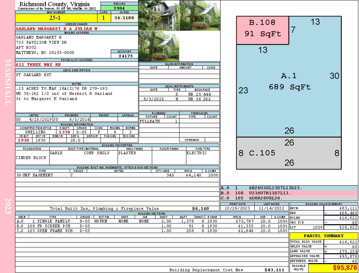The width and height of the screenshot is (359, 273).
Task: Click the top-left house photo thumbnail
Action: point(159,15)
